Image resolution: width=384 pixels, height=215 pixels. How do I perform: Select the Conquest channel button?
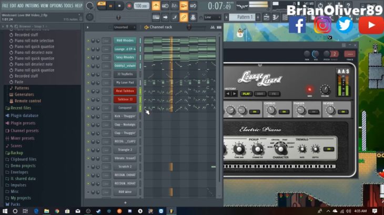coord(125,108)
